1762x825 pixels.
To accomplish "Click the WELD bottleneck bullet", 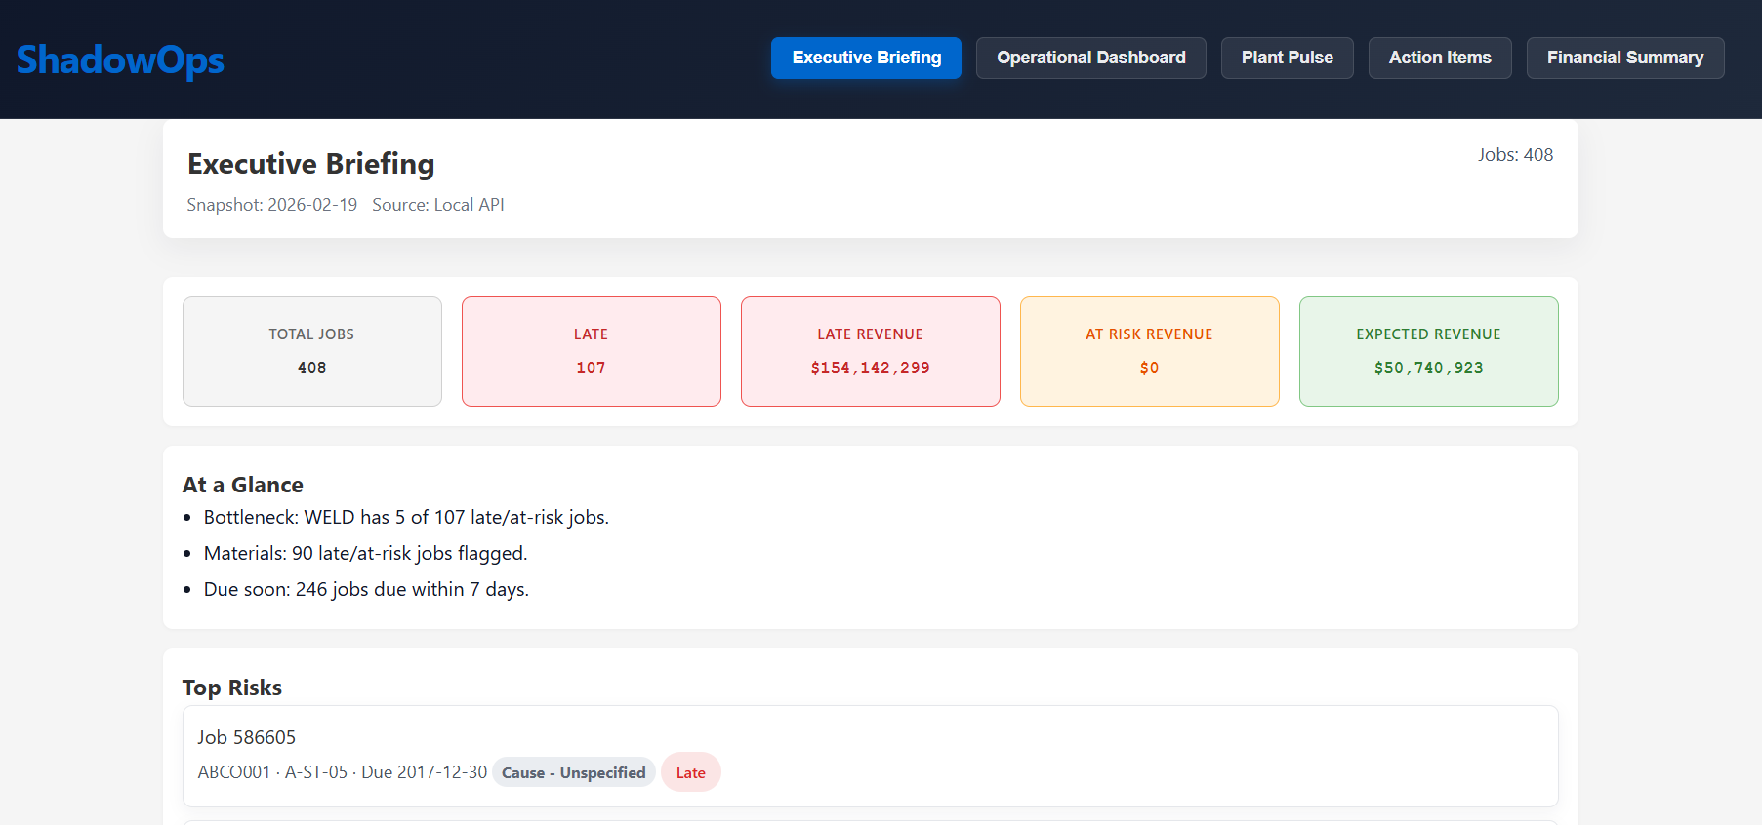I will pyautogui.click(x=405, y=517).
